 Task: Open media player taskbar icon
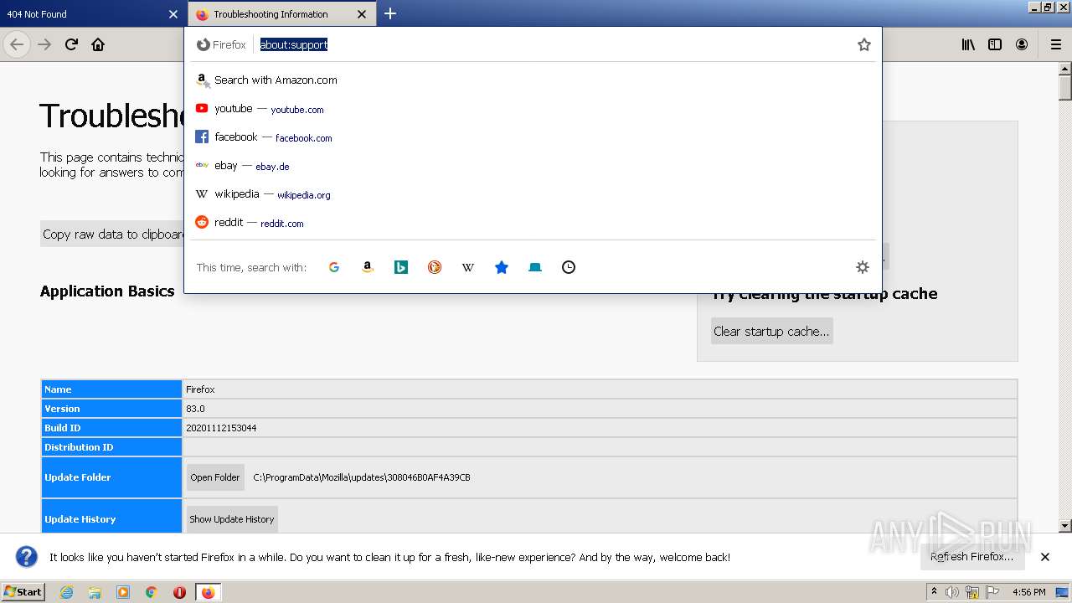[x=123, y=592]
